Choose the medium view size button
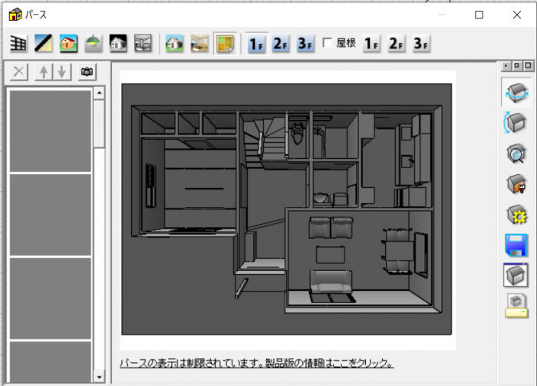 517,65
